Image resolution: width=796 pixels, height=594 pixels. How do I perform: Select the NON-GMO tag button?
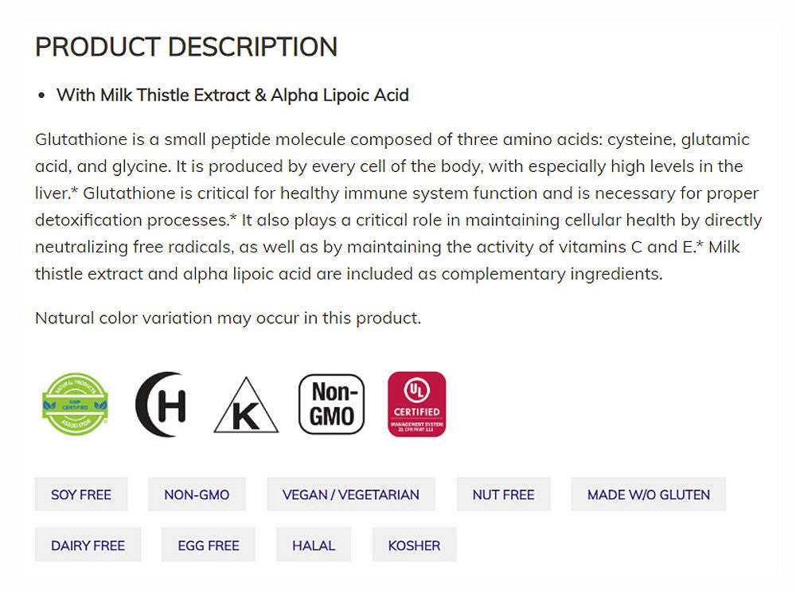pos(197,494)
